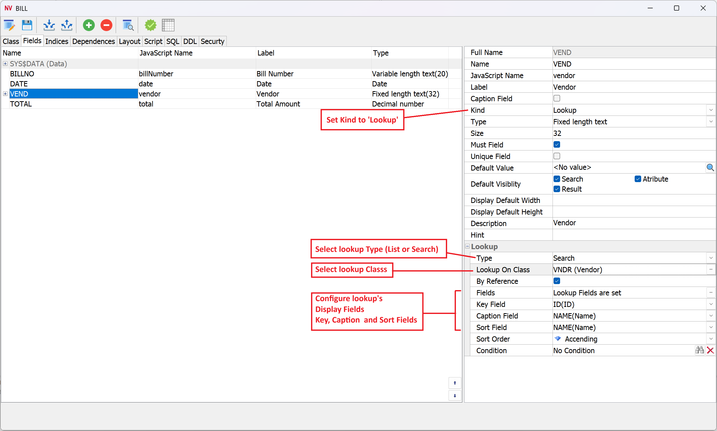Clear Condition with the red X
Viewport: 717px width, 431px height.
[x=710, y=350]
